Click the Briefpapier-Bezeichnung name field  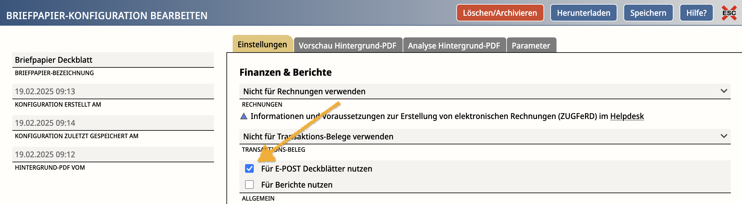coord(113,60)
